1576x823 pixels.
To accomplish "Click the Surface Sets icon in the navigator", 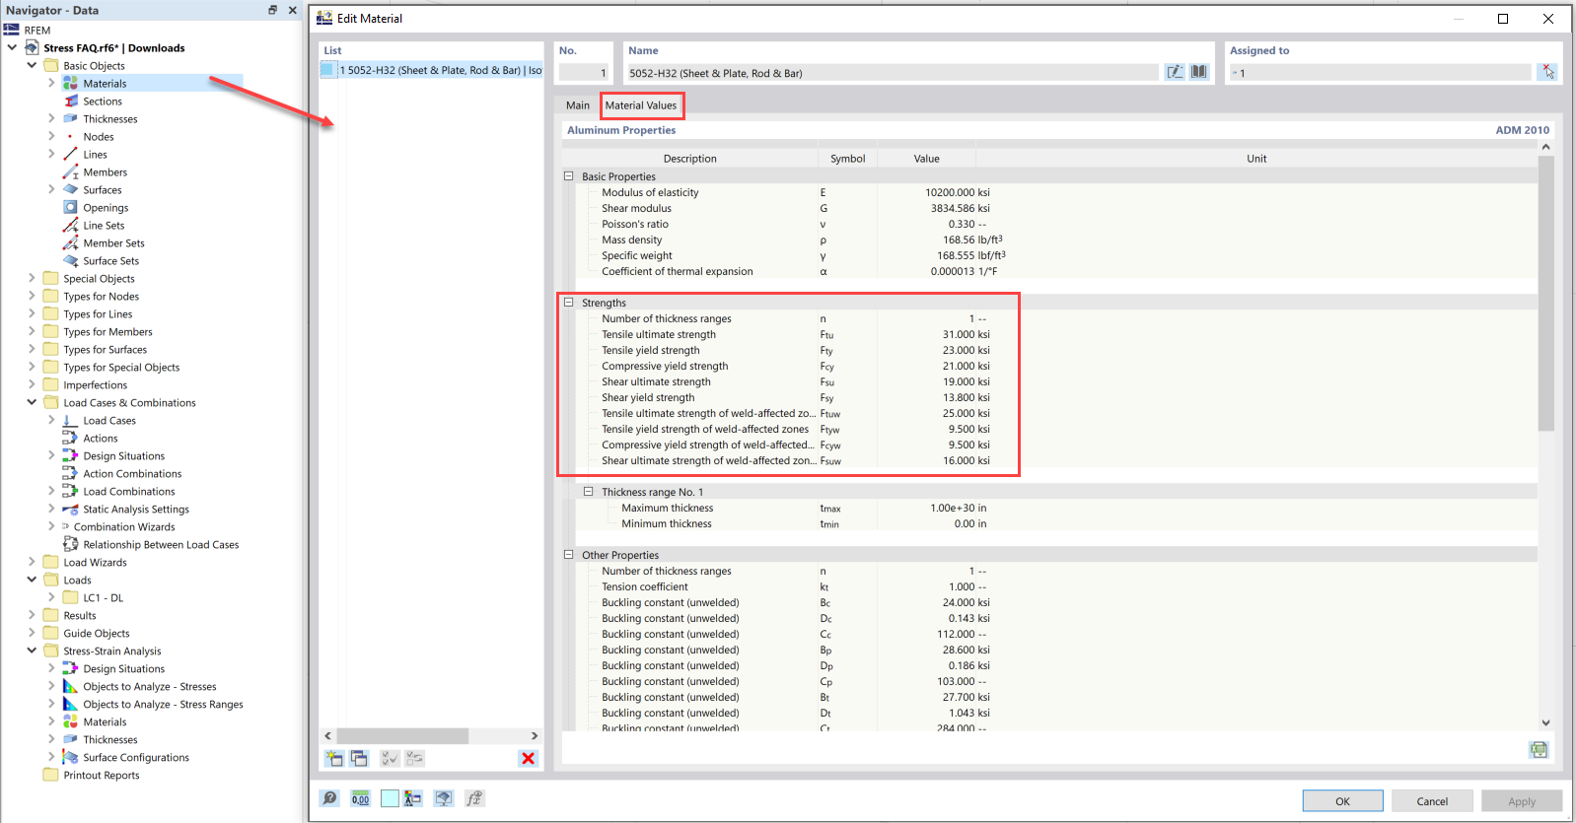I will pos(70,261).
